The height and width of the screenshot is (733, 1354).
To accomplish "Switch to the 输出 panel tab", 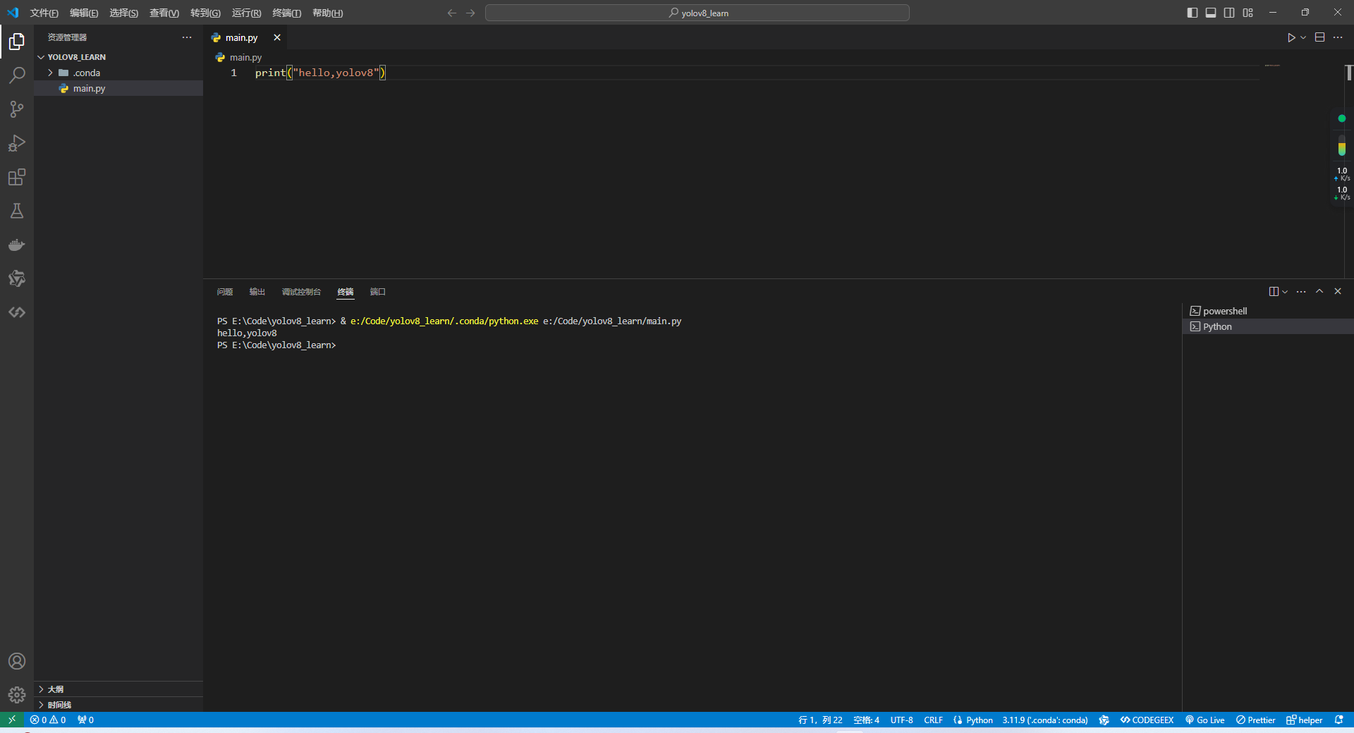I will pyautogui.click(x=257, y=292).
